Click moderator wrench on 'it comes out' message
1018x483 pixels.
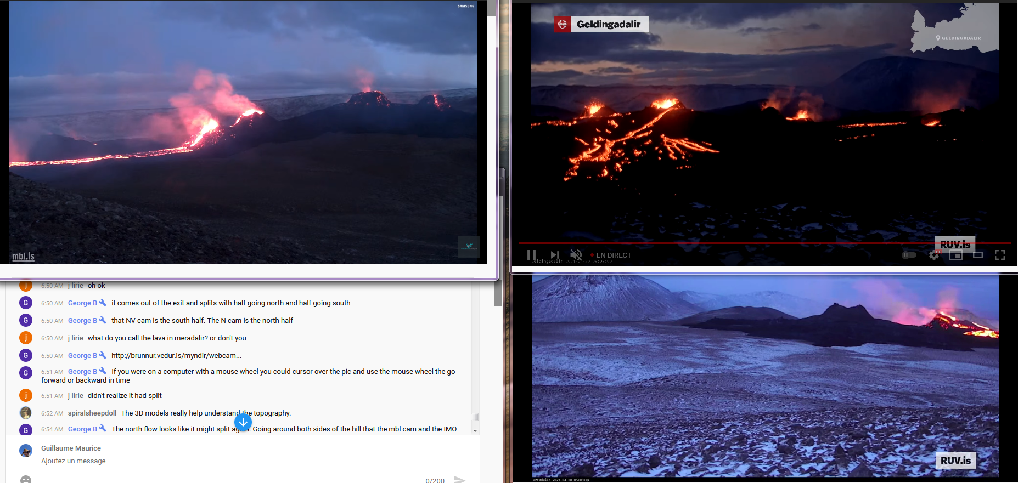point(103,302)
